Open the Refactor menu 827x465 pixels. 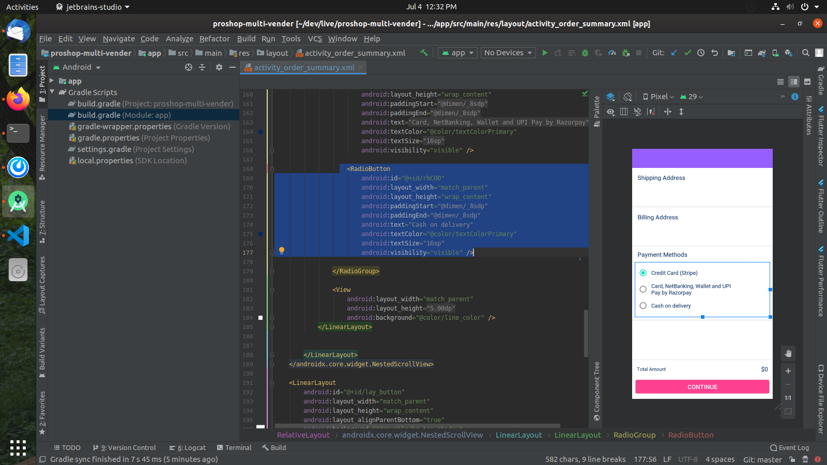point(215,39)
